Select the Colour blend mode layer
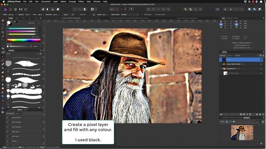This screenshot has height=149, width=266. click(x=241, y=64)
